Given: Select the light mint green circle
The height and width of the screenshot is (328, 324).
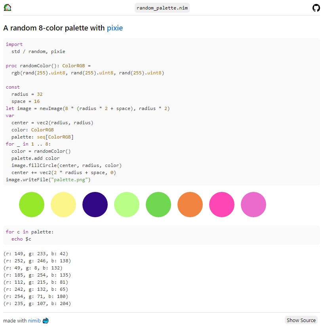Looking at the screenshot, I should coord(127,205).
